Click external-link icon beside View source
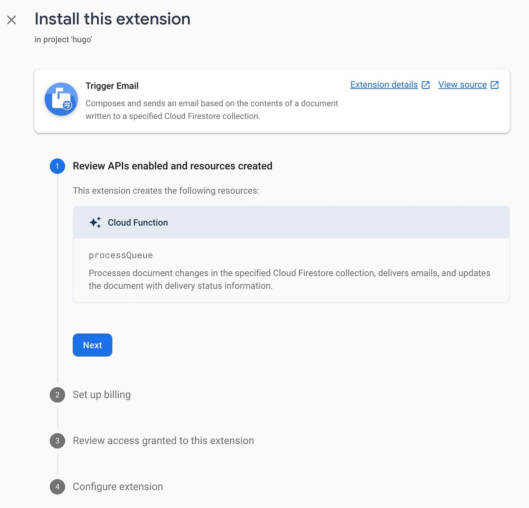 [495, 85]
